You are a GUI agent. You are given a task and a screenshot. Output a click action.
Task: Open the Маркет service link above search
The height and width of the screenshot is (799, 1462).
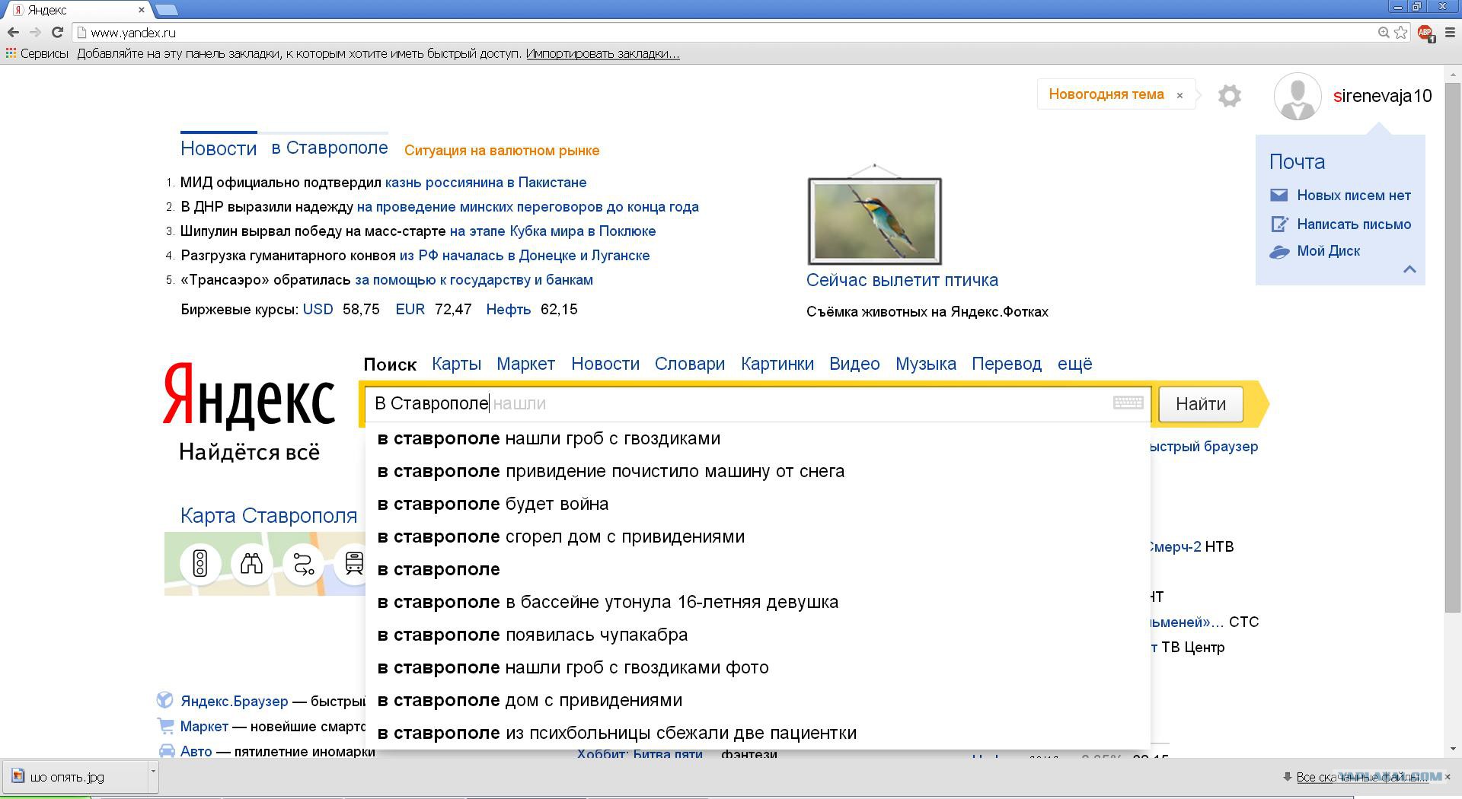pos(525,364)
